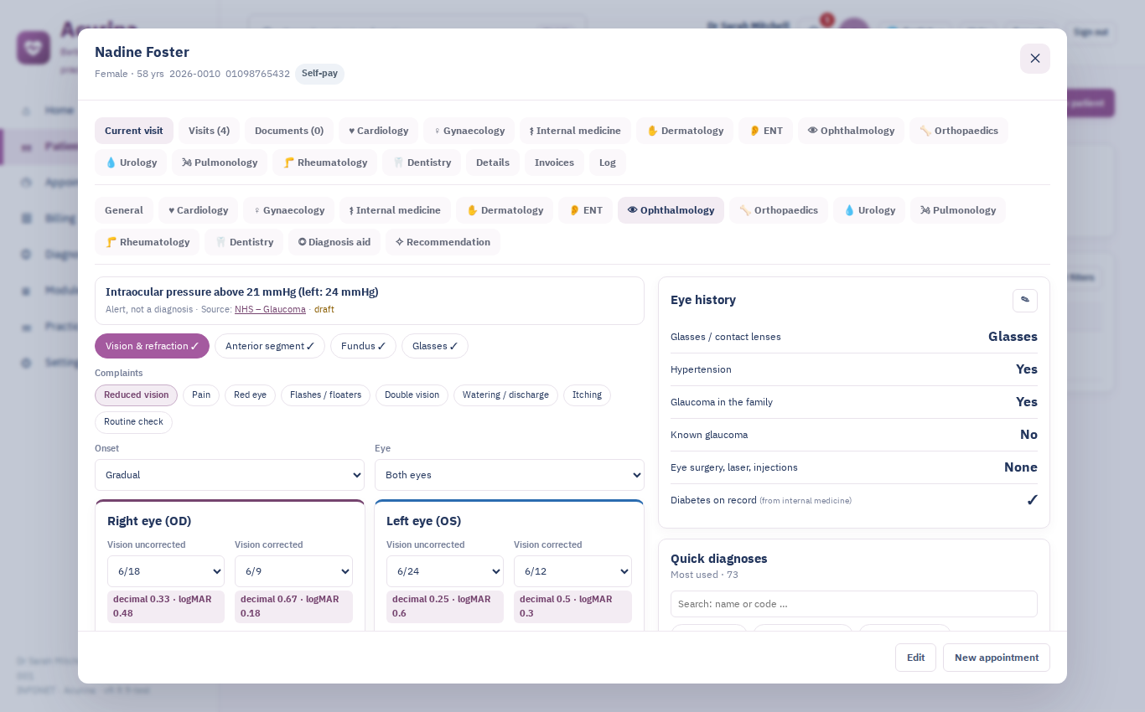Switch to the Glasses section pill

tap(435, 346)
